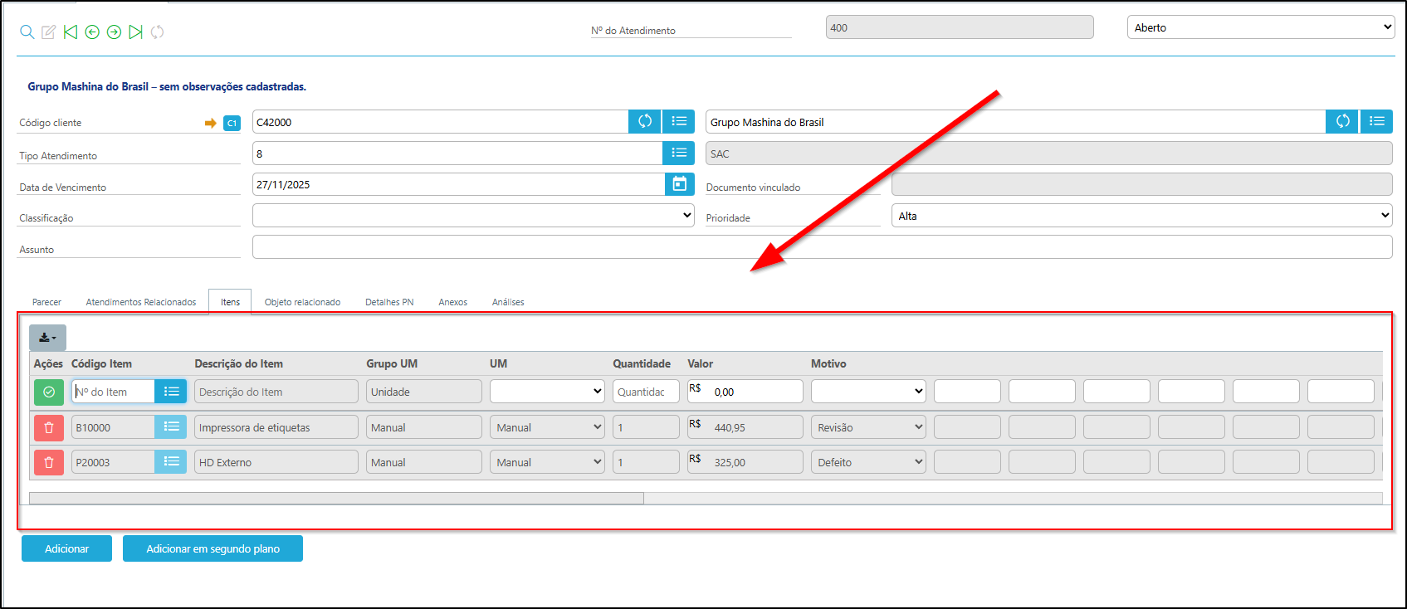
Task: Click the Adicionar button
Action: coord(66,548)
